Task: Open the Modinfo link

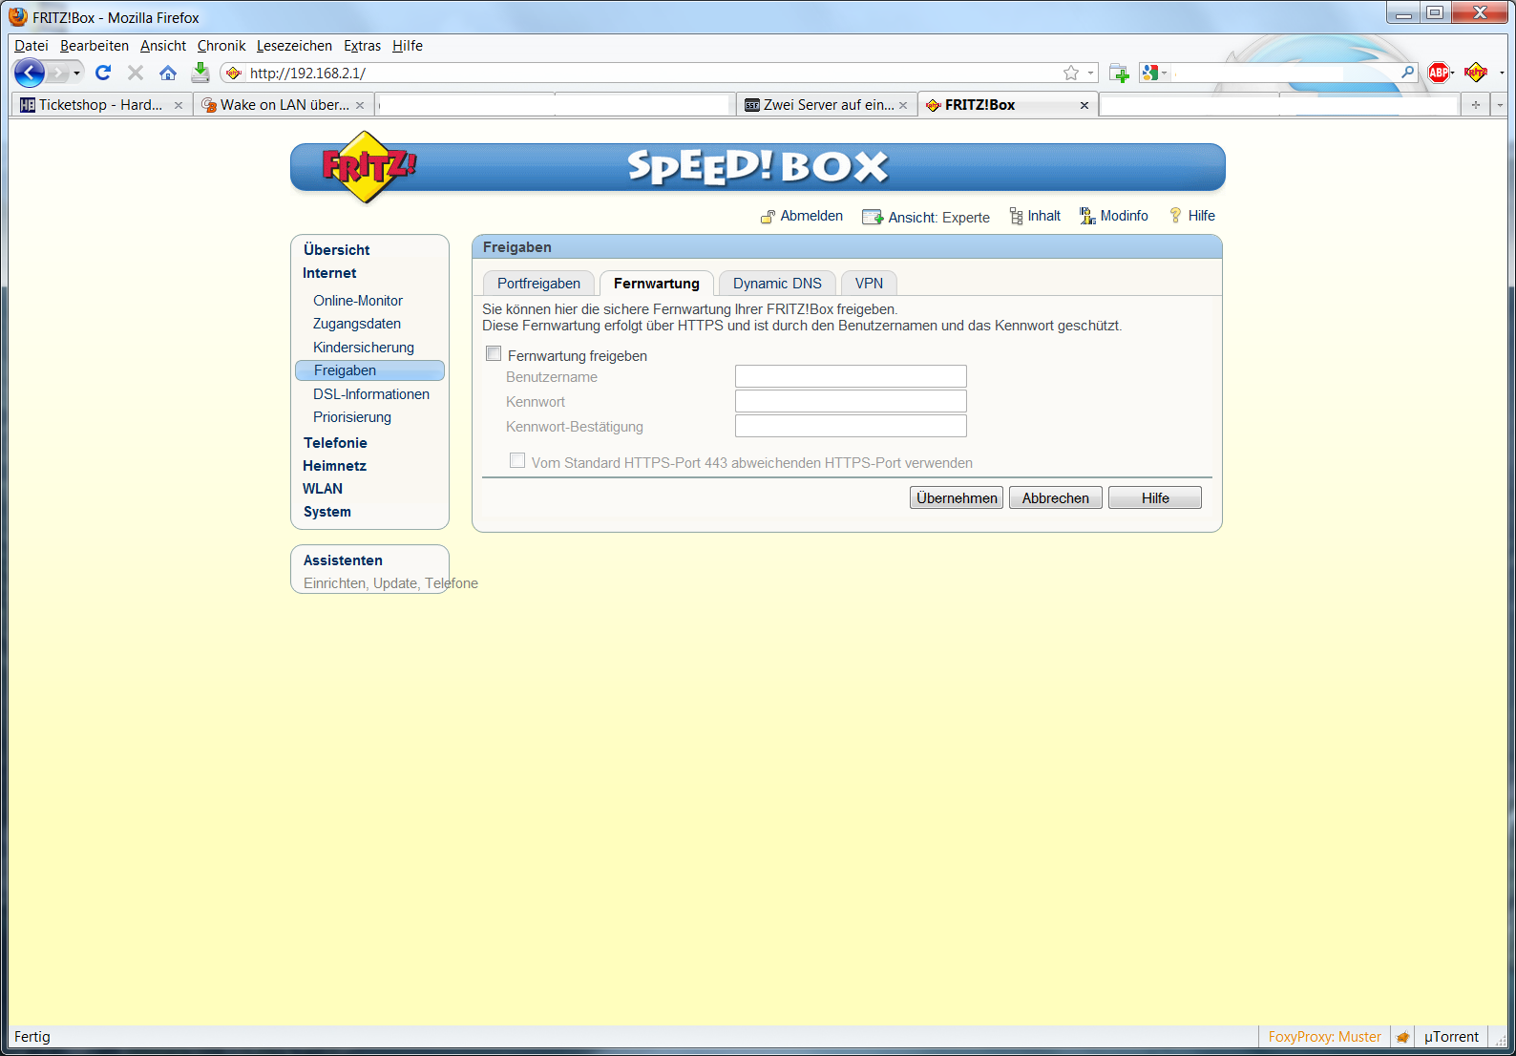Action: point(1114,216)
